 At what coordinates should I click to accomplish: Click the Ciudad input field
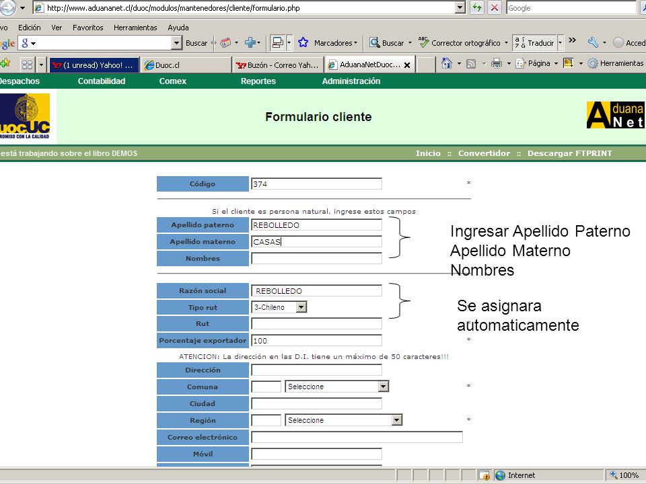316,403
